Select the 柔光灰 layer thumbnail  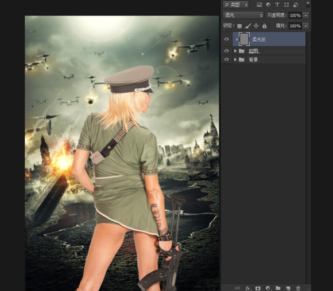tap(244, 39)
